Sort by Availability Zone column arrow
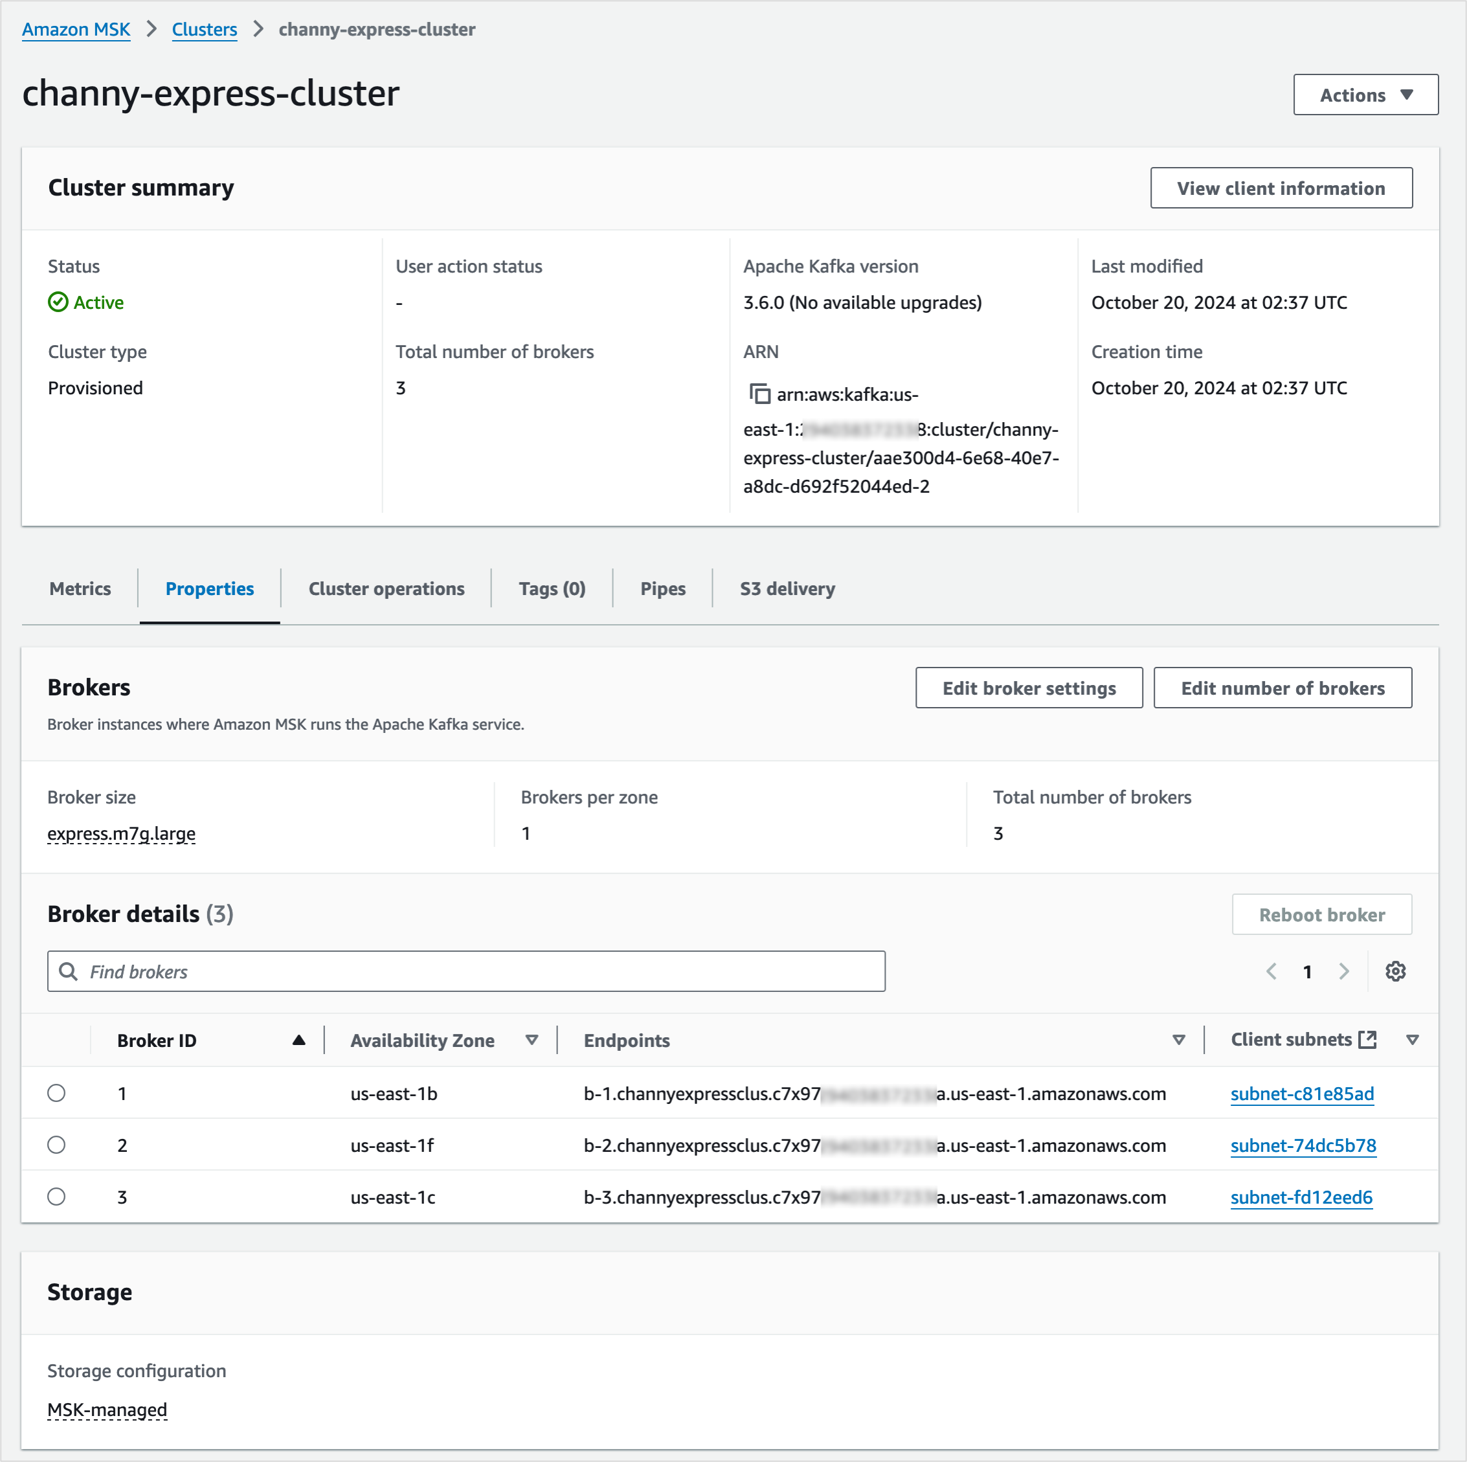This screenshot has height=1462, width=1467. [x=532, y=1040]
